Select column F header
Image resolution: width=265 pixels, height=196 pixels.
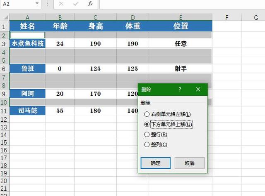227,17
